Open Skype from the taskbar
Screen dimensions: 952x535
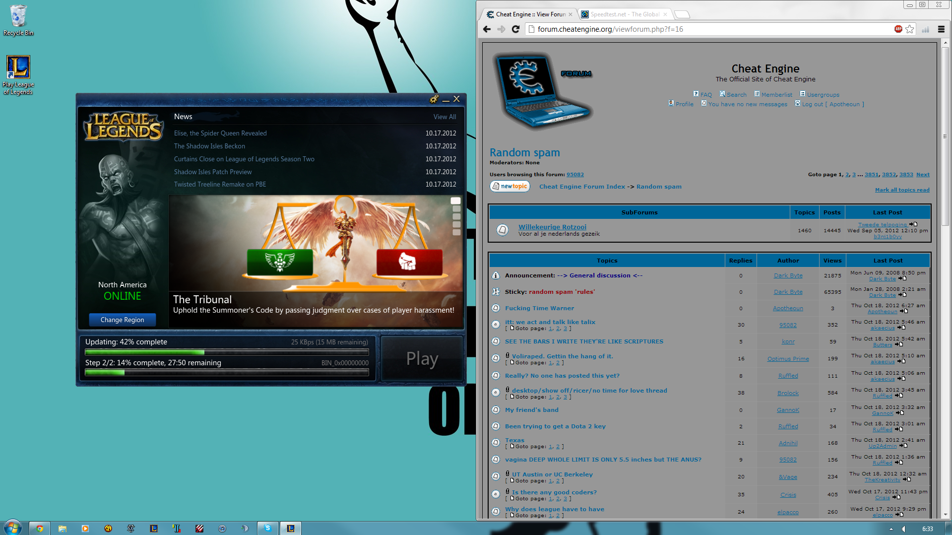[268, 529]
